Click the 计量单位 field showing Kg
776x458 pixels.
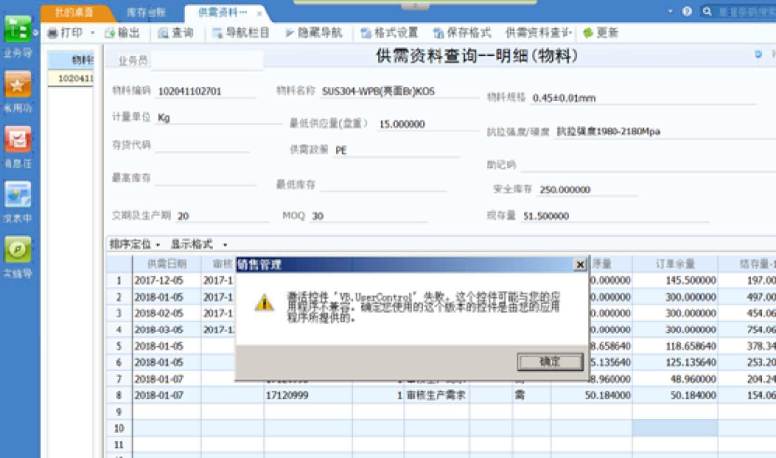pos(218,117)
